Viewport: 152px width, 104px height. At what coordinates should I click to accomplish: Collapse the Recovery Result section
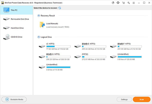pos(39,16)
